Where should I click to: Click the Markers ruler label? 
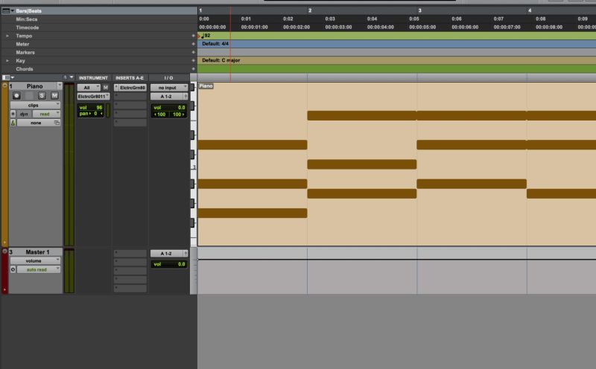click(x=25, y=52)
